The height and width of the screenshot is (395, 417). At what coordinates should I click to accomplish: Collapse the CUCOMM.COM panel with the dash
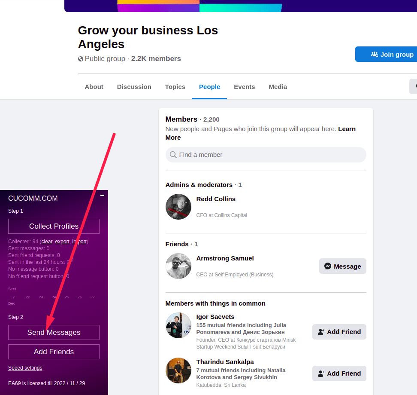coord(102,195)
